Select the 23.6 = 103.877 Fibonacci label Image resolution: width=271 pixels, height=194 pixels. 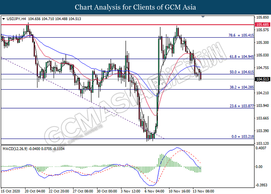242,106
